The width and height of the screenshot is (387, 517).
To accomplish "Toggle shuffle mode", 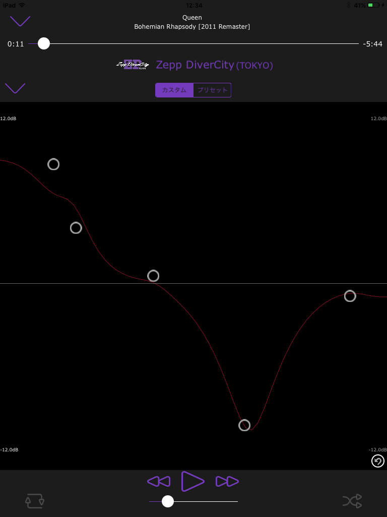I will (x=352, y=501).
